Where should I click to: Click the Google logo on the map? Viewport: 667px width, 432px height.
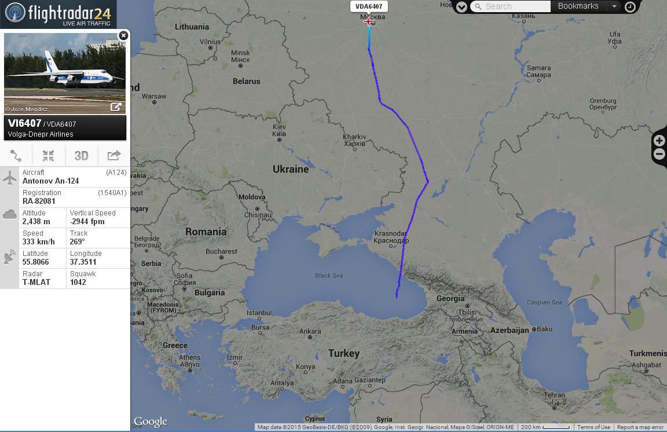click(151, 421)
